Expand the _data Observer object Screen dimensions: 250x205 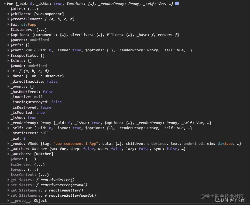8,76
